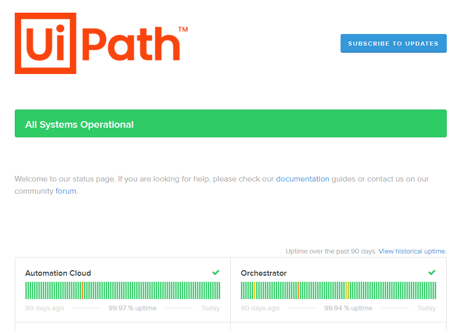Screen dimensions: 460x331
Task: Click the 90 days ago label under Automation Cloud
Action: (x=44, y=308)
